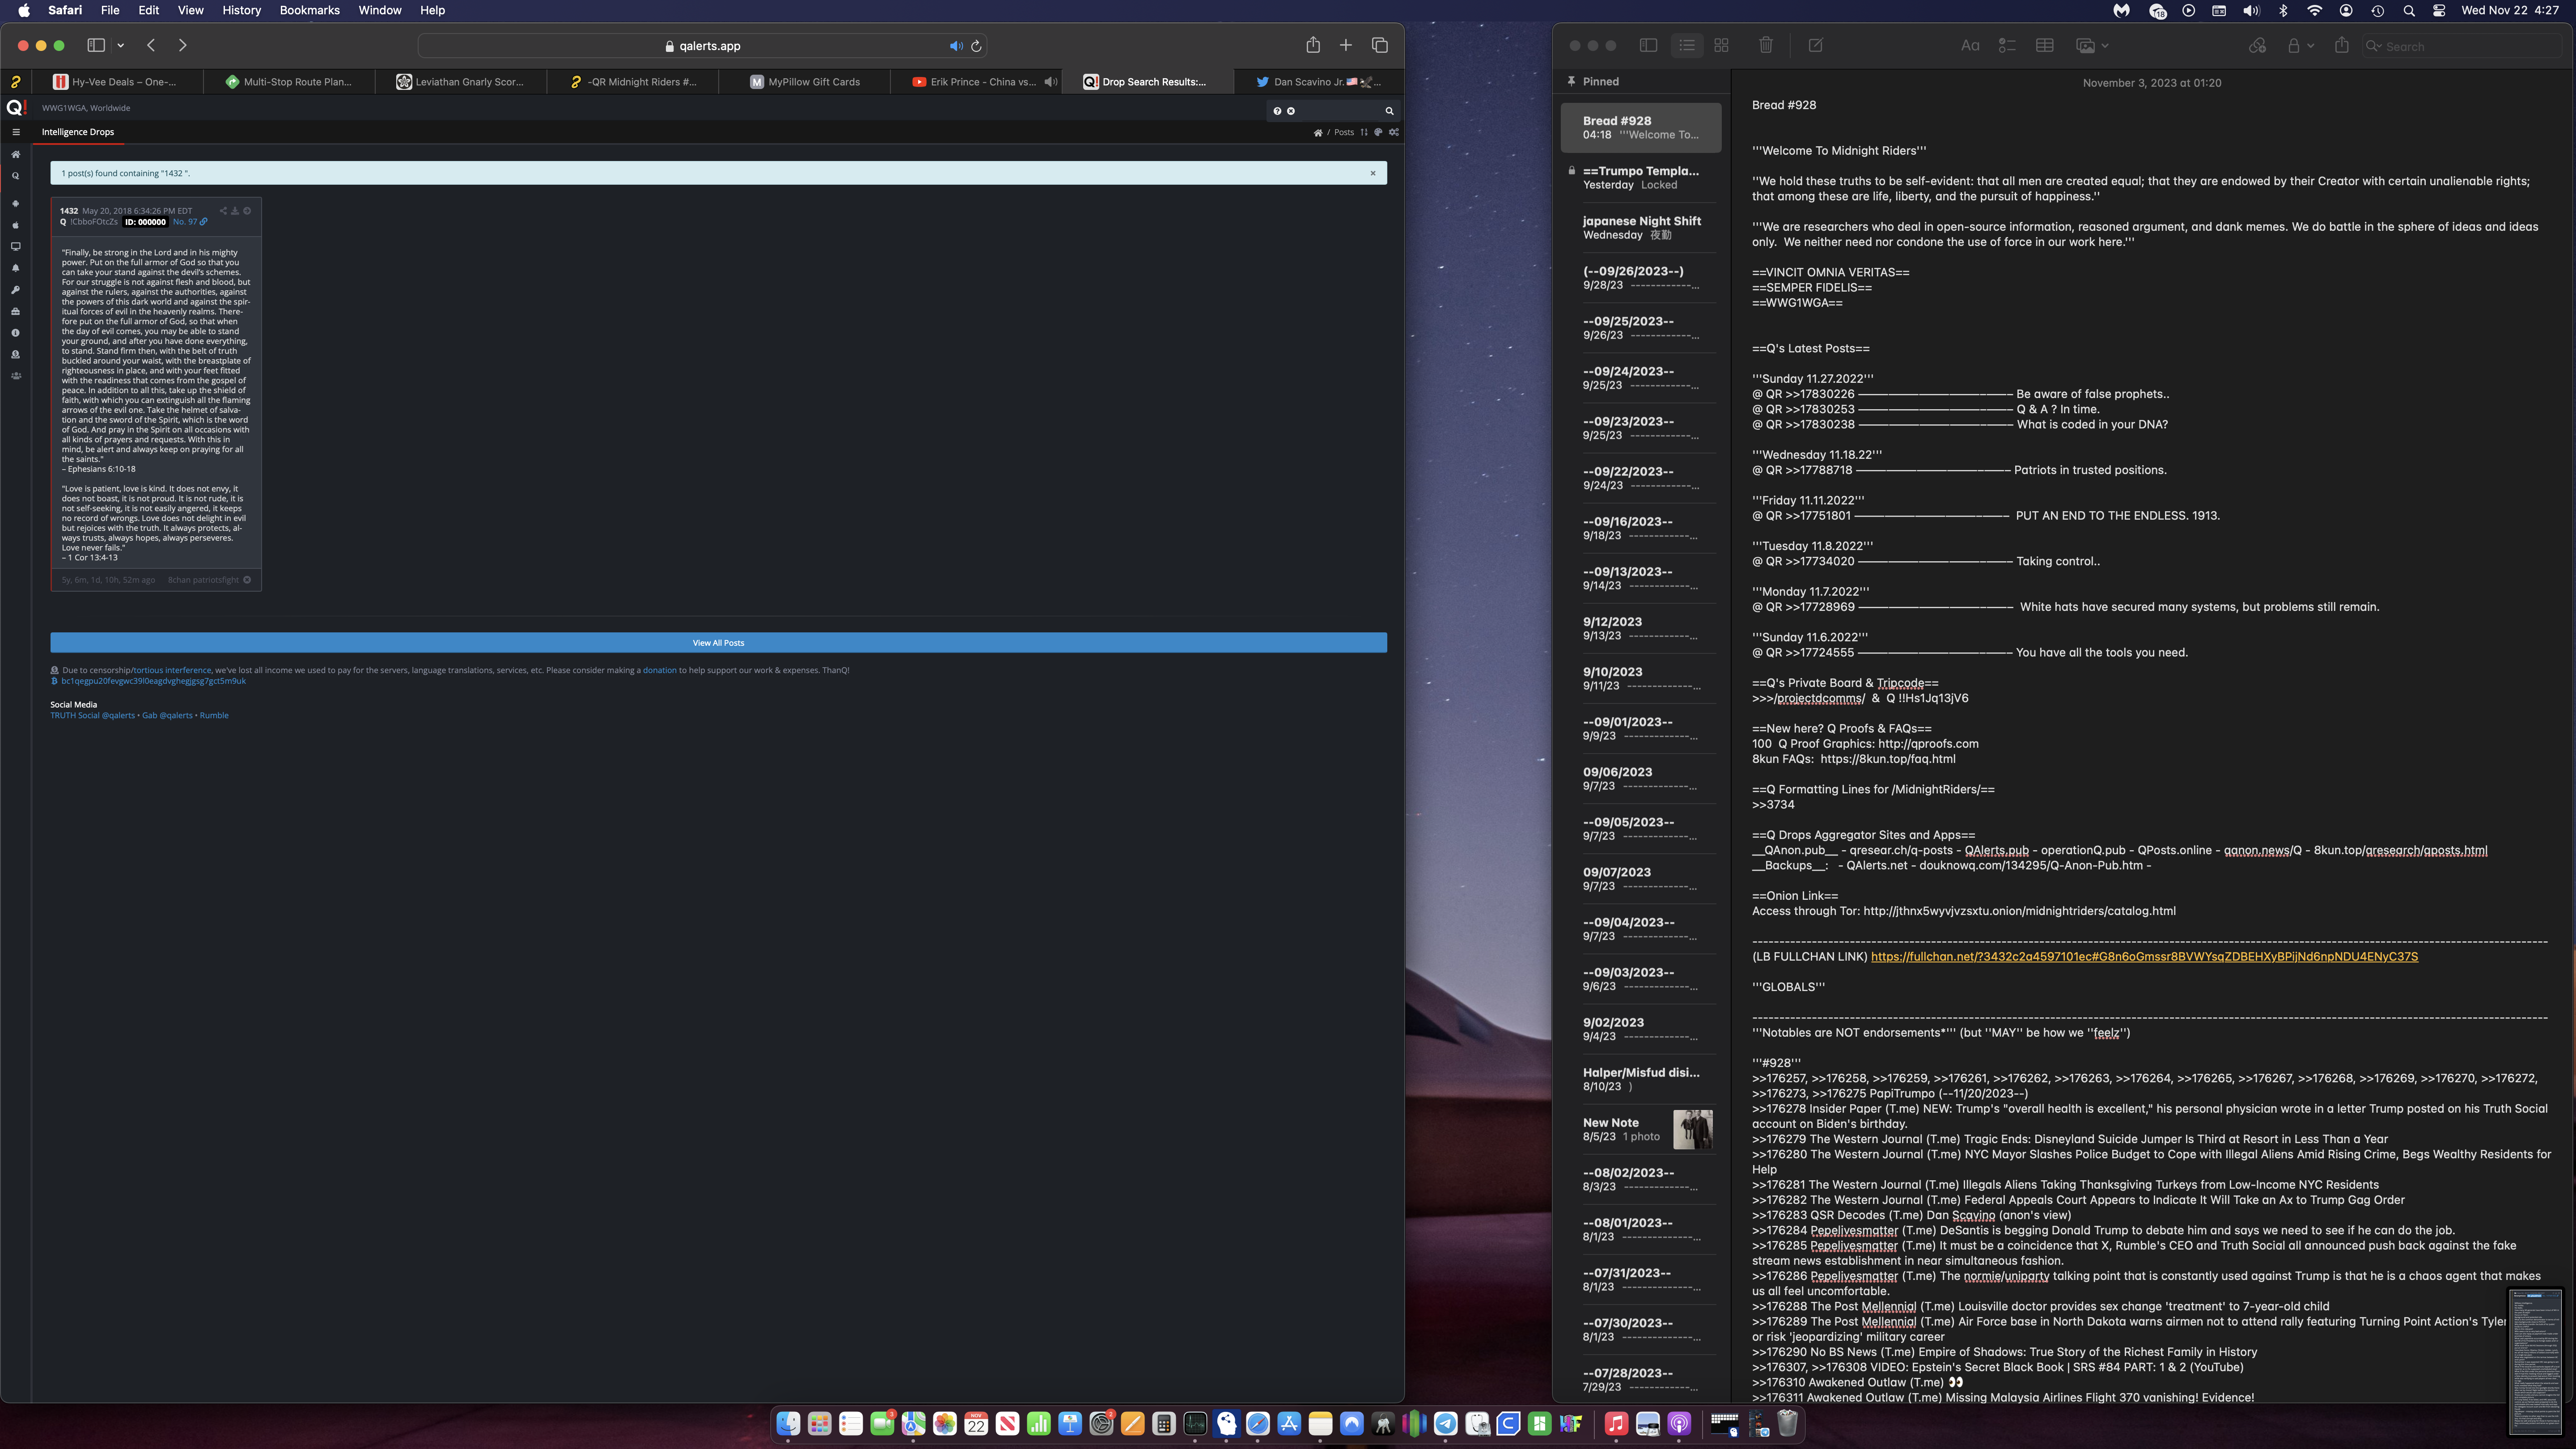Show Safari tab overview

pyautogui.click(x=1380, y=45)
